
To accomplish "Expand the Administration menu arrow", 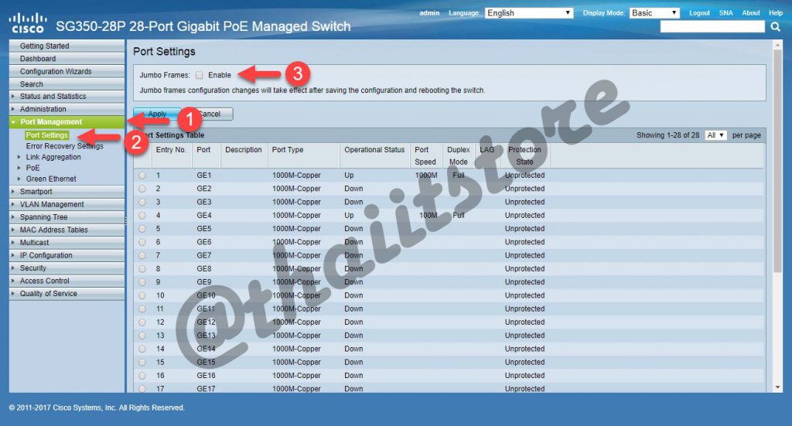I will pos(13,109).
